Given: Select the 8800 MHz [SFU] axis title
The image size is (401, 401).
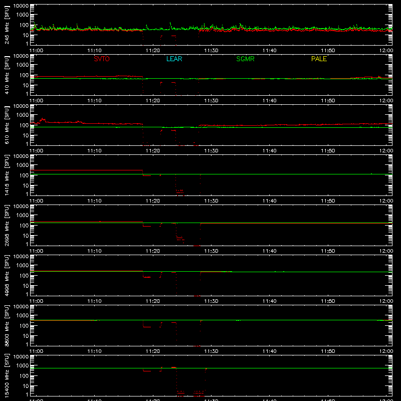Looking at the screenshot, I should tap(7, 325).
